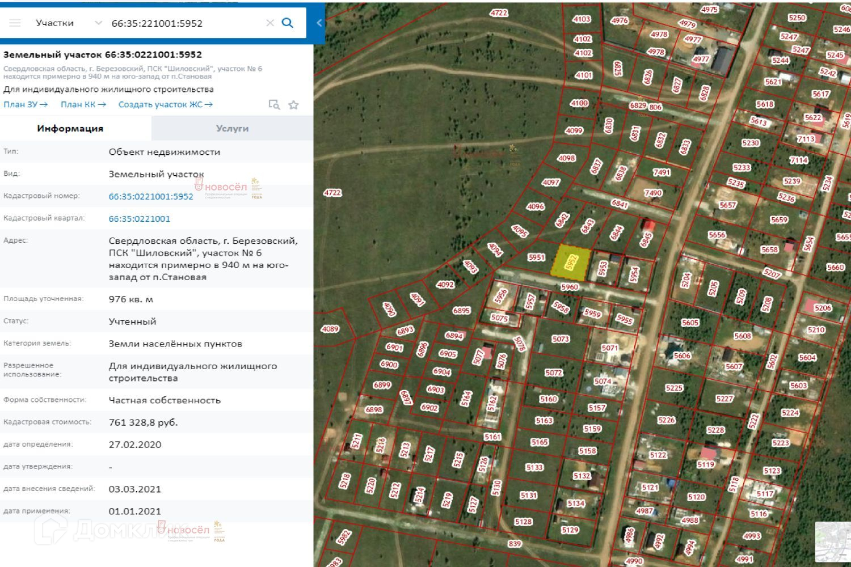
Task: Click the 976 кв. м area value
Action: coord(130,299)
